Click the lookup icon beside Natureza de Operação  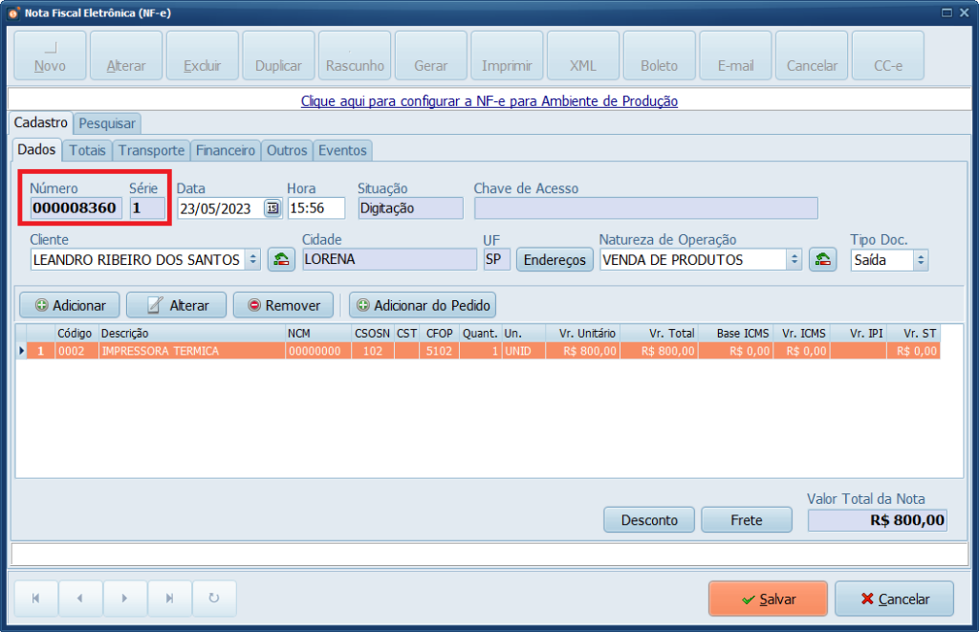pyautogui.click(x=822, y=259)
